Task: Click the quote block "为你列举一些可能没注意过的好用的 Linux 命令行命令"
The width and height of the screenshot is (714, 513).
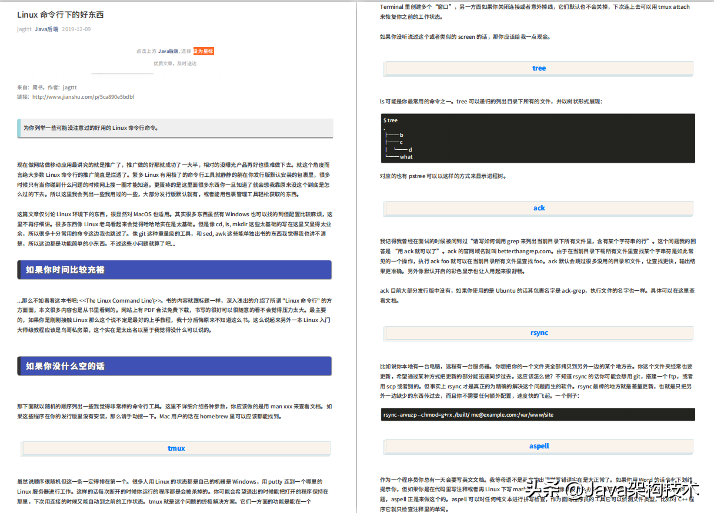Action: point(175,128)
